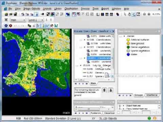Click the zoom to window icon
The width and height of the screenshot is (163, 122).
pos(138,14)
